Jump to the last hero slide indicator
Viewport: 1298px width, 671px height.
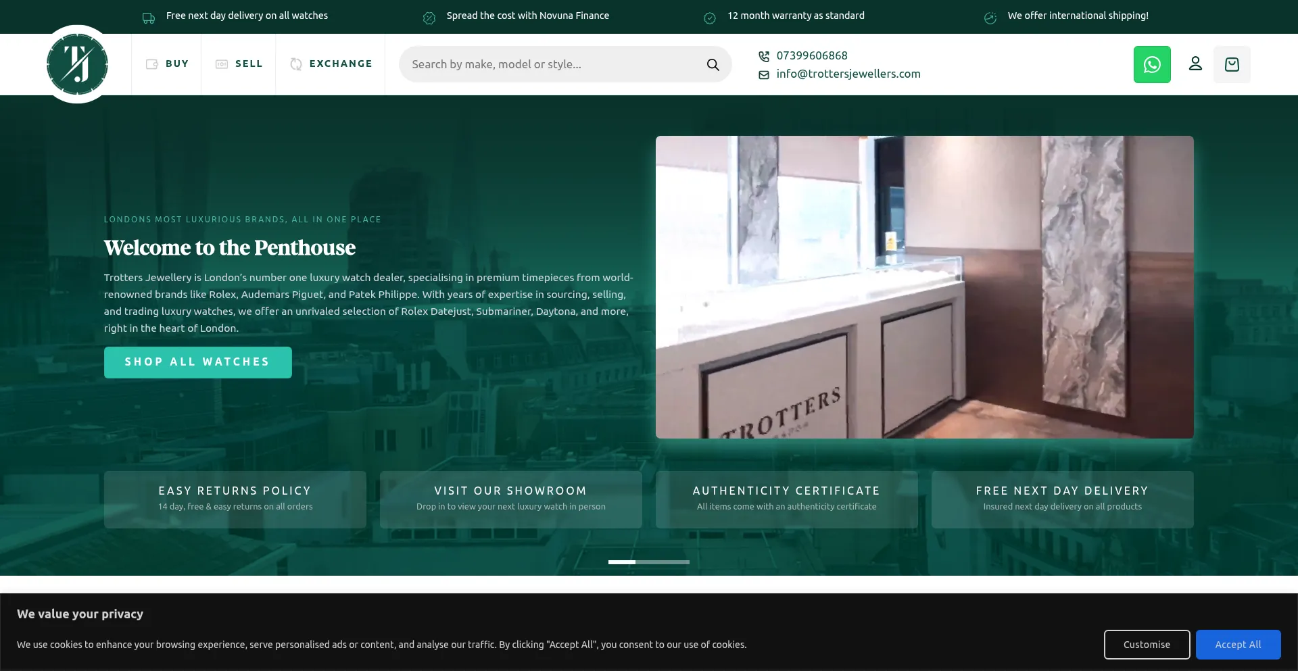pos(676,562)
